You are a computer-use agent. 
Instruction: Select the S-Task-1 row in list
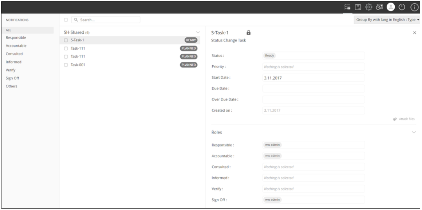(x=130, y=40)
